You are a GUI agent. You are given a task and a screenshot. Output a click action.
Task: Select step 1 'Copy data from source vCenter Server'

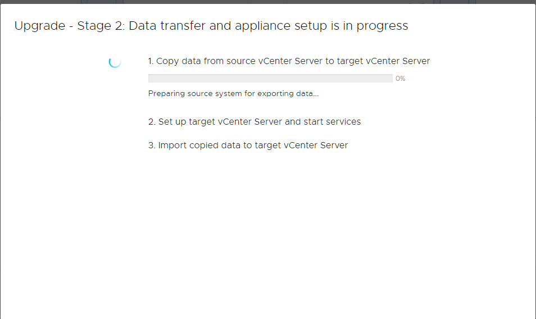(289, 61)
